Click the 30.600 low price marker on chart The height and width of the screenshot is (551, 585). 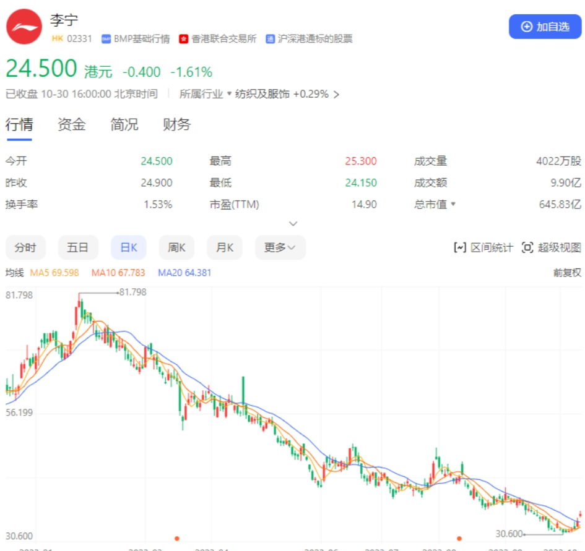click(509, 534)
